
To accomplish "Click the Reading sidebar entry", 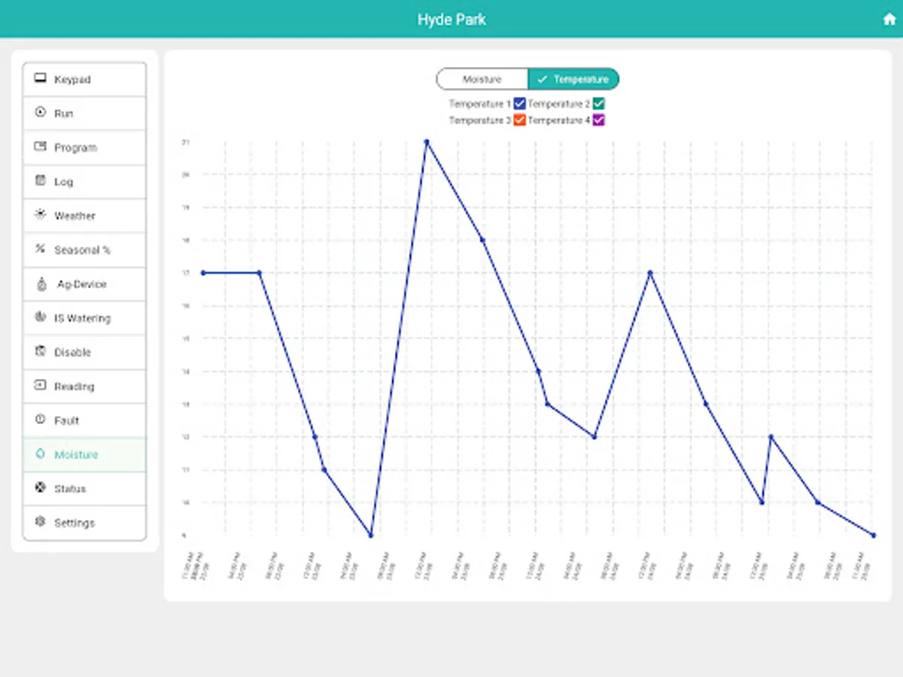I will (40, 386).
